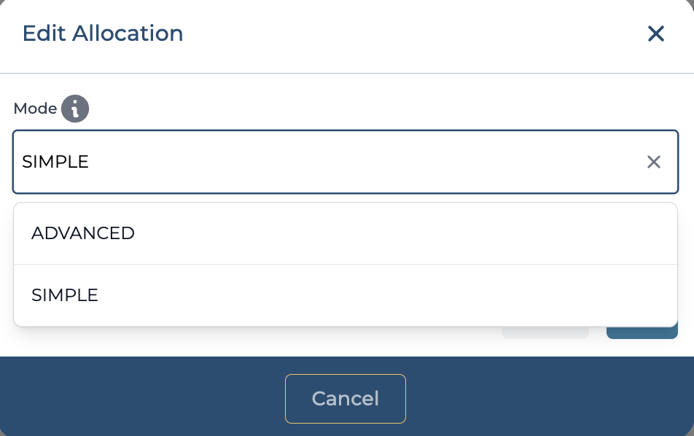Image resolution: width=694 pixels, height=436 pixels.
Task: Select the ADVANCED mode option
Action: (83, 233)
